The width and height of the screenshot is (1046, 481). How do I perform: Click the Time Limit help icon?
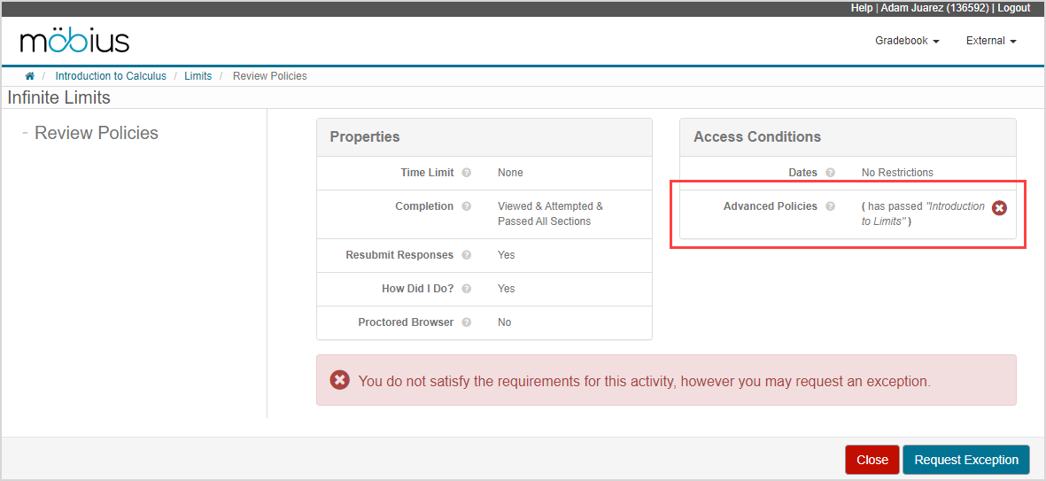(466, 173)
